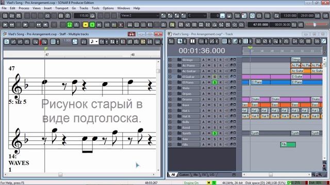330x185 pixels.
Task: Toggle Archive on the Viola track
Action: coord(203,88)
